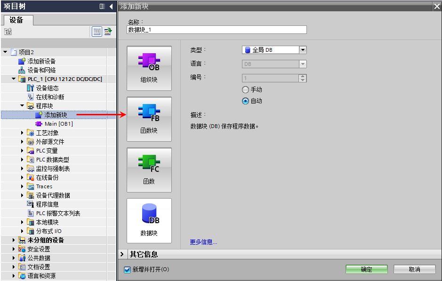This screenshot has height=281, width=442.
Task: Expand the 工艺对象 folder
Action: [22, 133]
